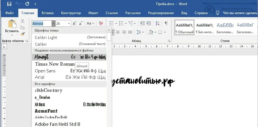This screenshot has height=127, width=258.
Task: Open the Aa change case menu
Action: (x=90, y=23)
